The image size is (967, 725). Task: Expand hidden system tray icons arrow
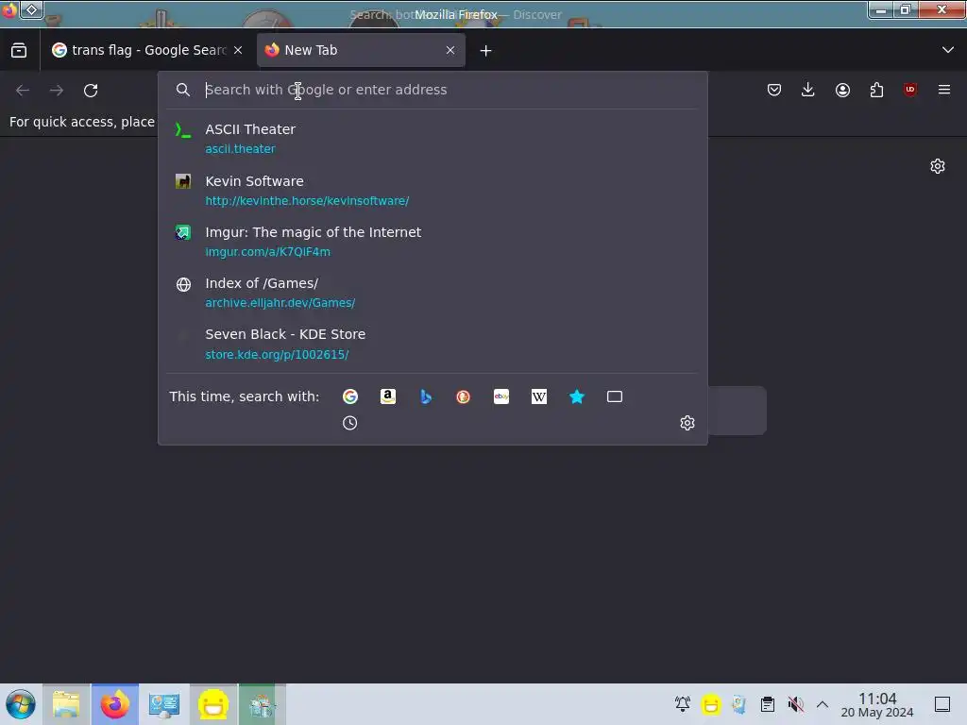coord(823,704)
